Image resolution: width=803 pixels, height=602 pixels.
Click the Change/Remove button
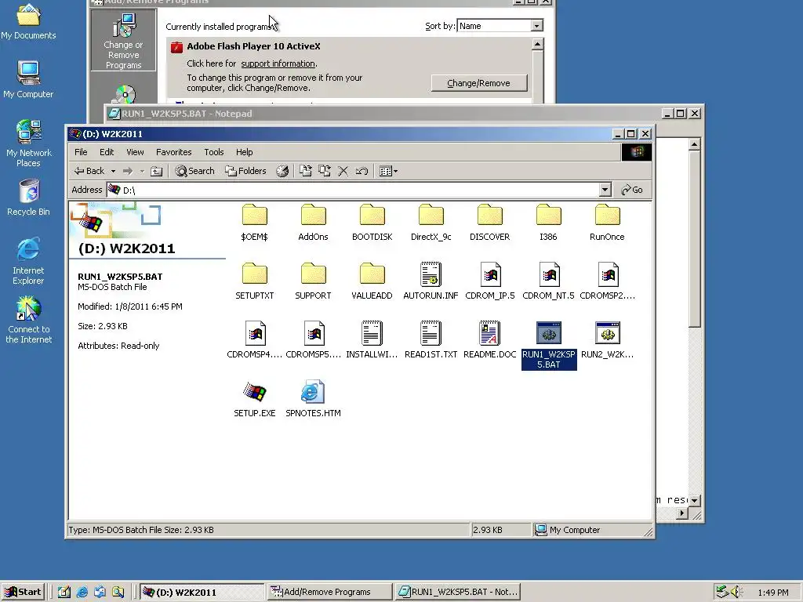pos(479,83)
